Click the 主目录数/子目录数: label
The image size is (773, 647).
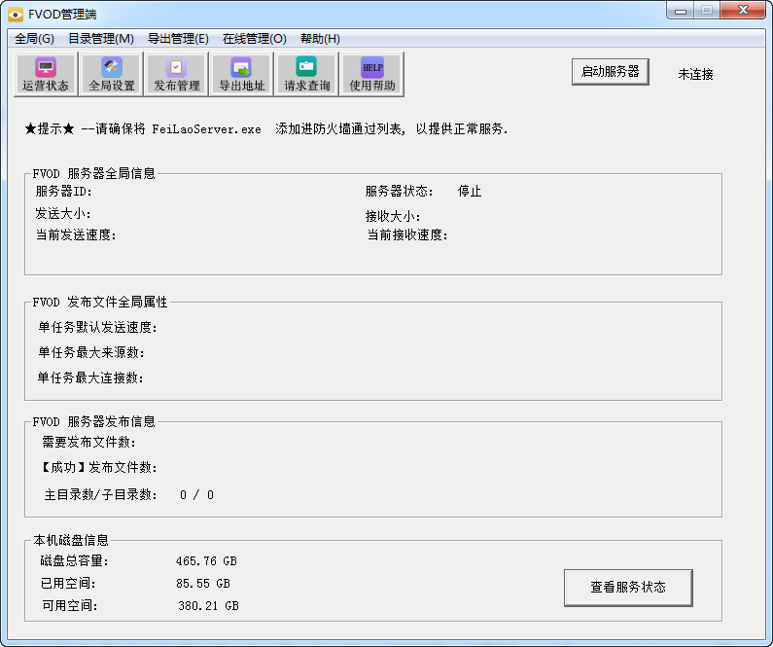coord(100,494)
